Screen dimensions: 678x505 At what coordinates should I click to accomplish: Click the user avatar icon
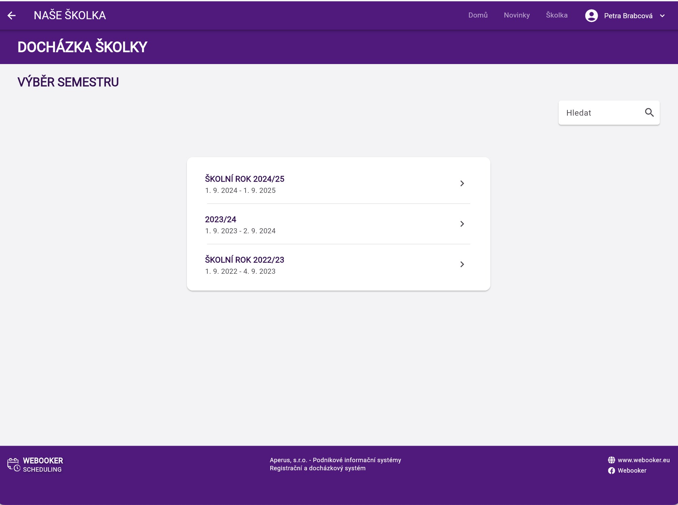[591, 16]
